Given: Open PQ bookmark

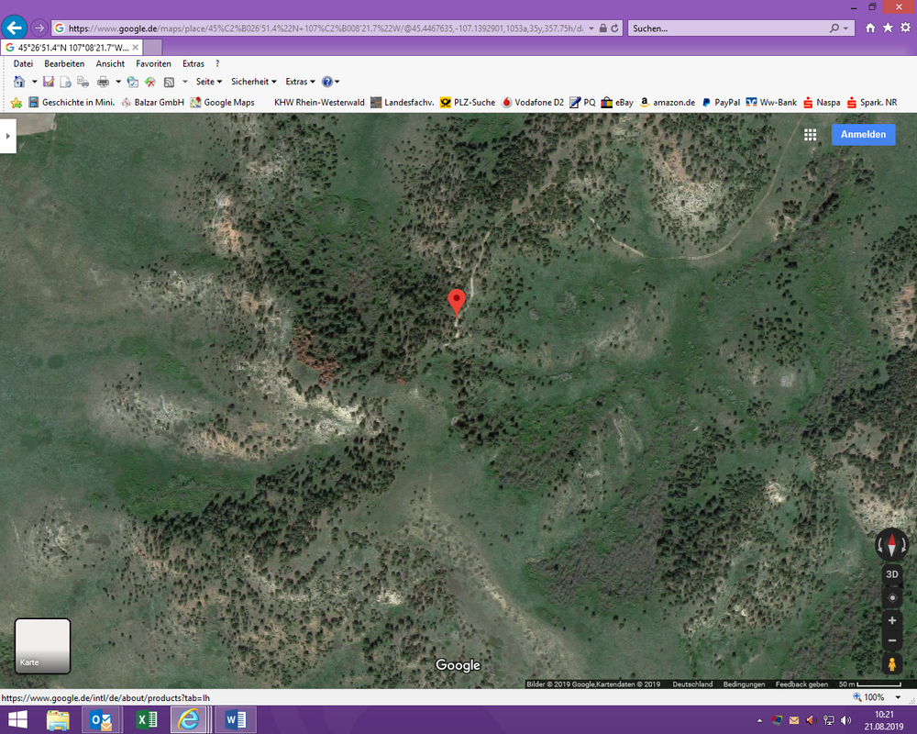Looking at the screenshot, I should tap(582, 103).
